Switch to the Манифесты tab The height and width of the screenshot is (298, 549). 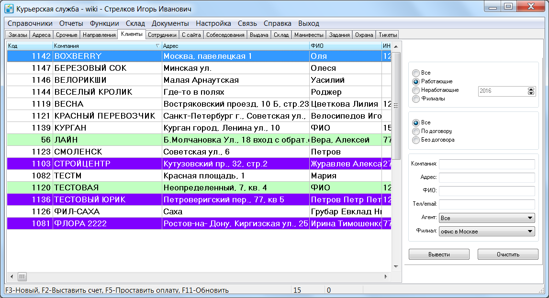click(309, 35)
